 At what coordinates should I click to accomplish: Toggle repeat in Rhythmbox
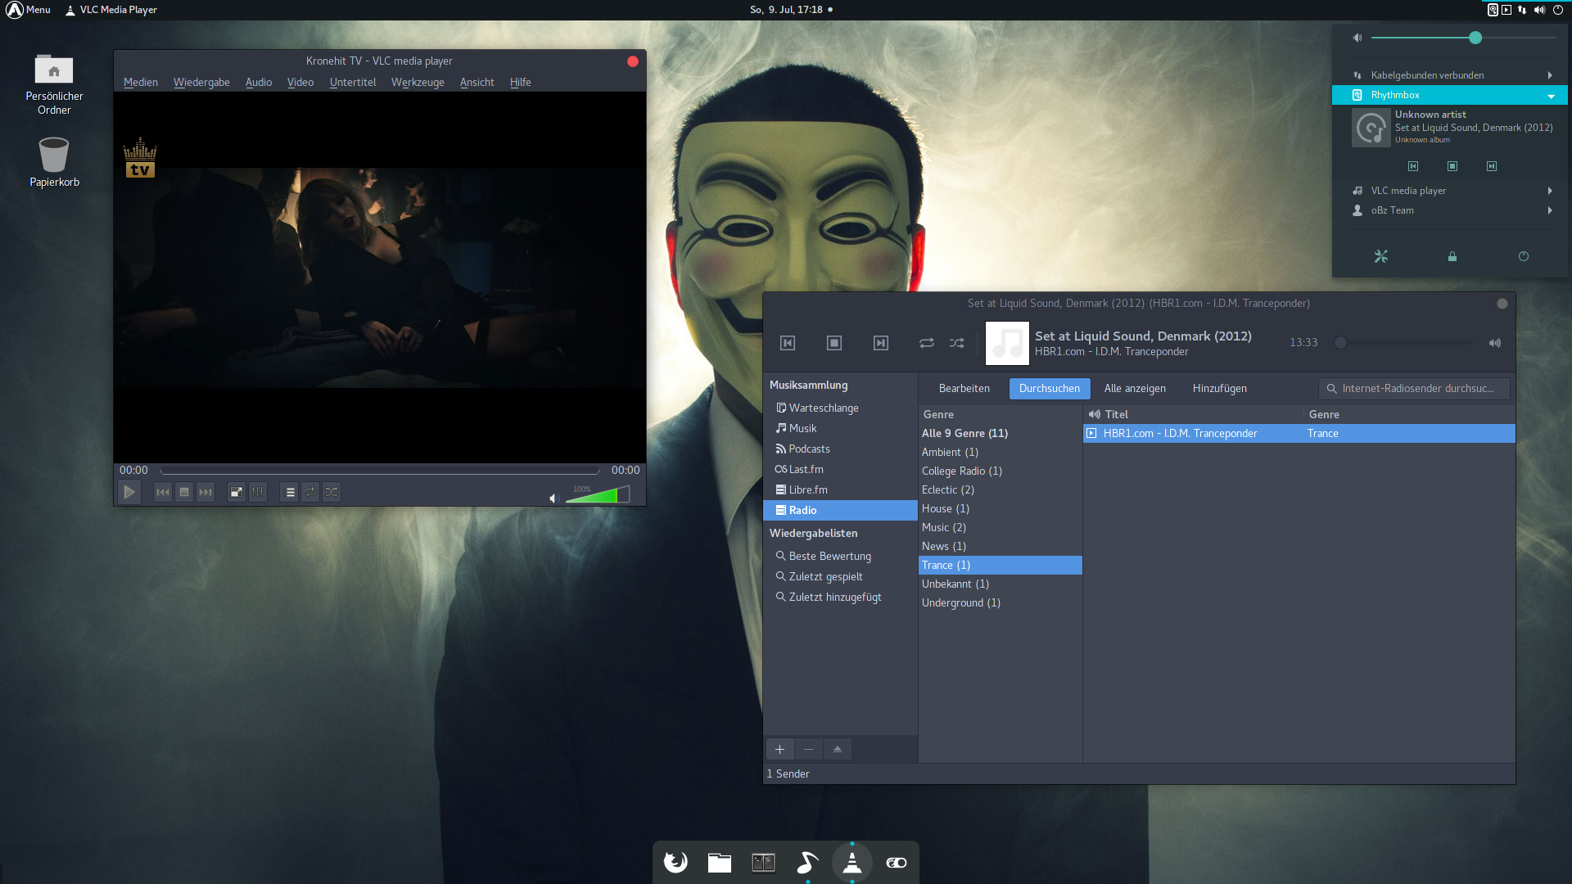coord(926,343)
